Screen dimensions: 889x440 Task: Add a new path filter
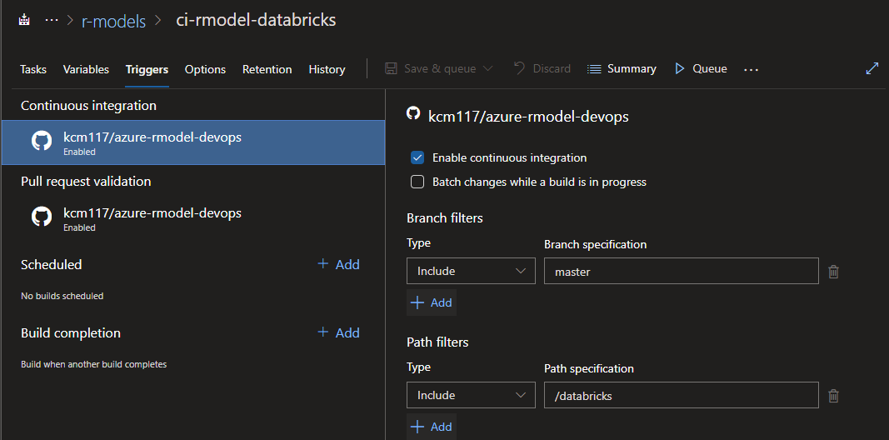tap(432, 427)
